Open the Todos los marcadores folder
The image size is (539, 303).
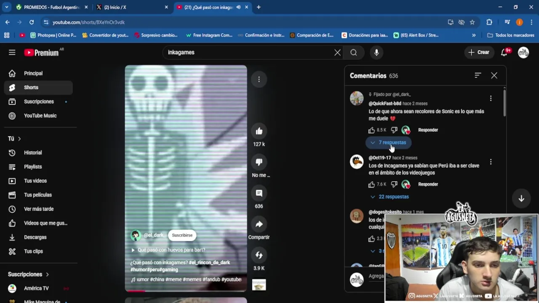click(510, 35)
